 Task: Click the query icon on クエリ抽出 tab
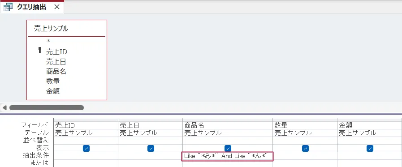(8, 7)
